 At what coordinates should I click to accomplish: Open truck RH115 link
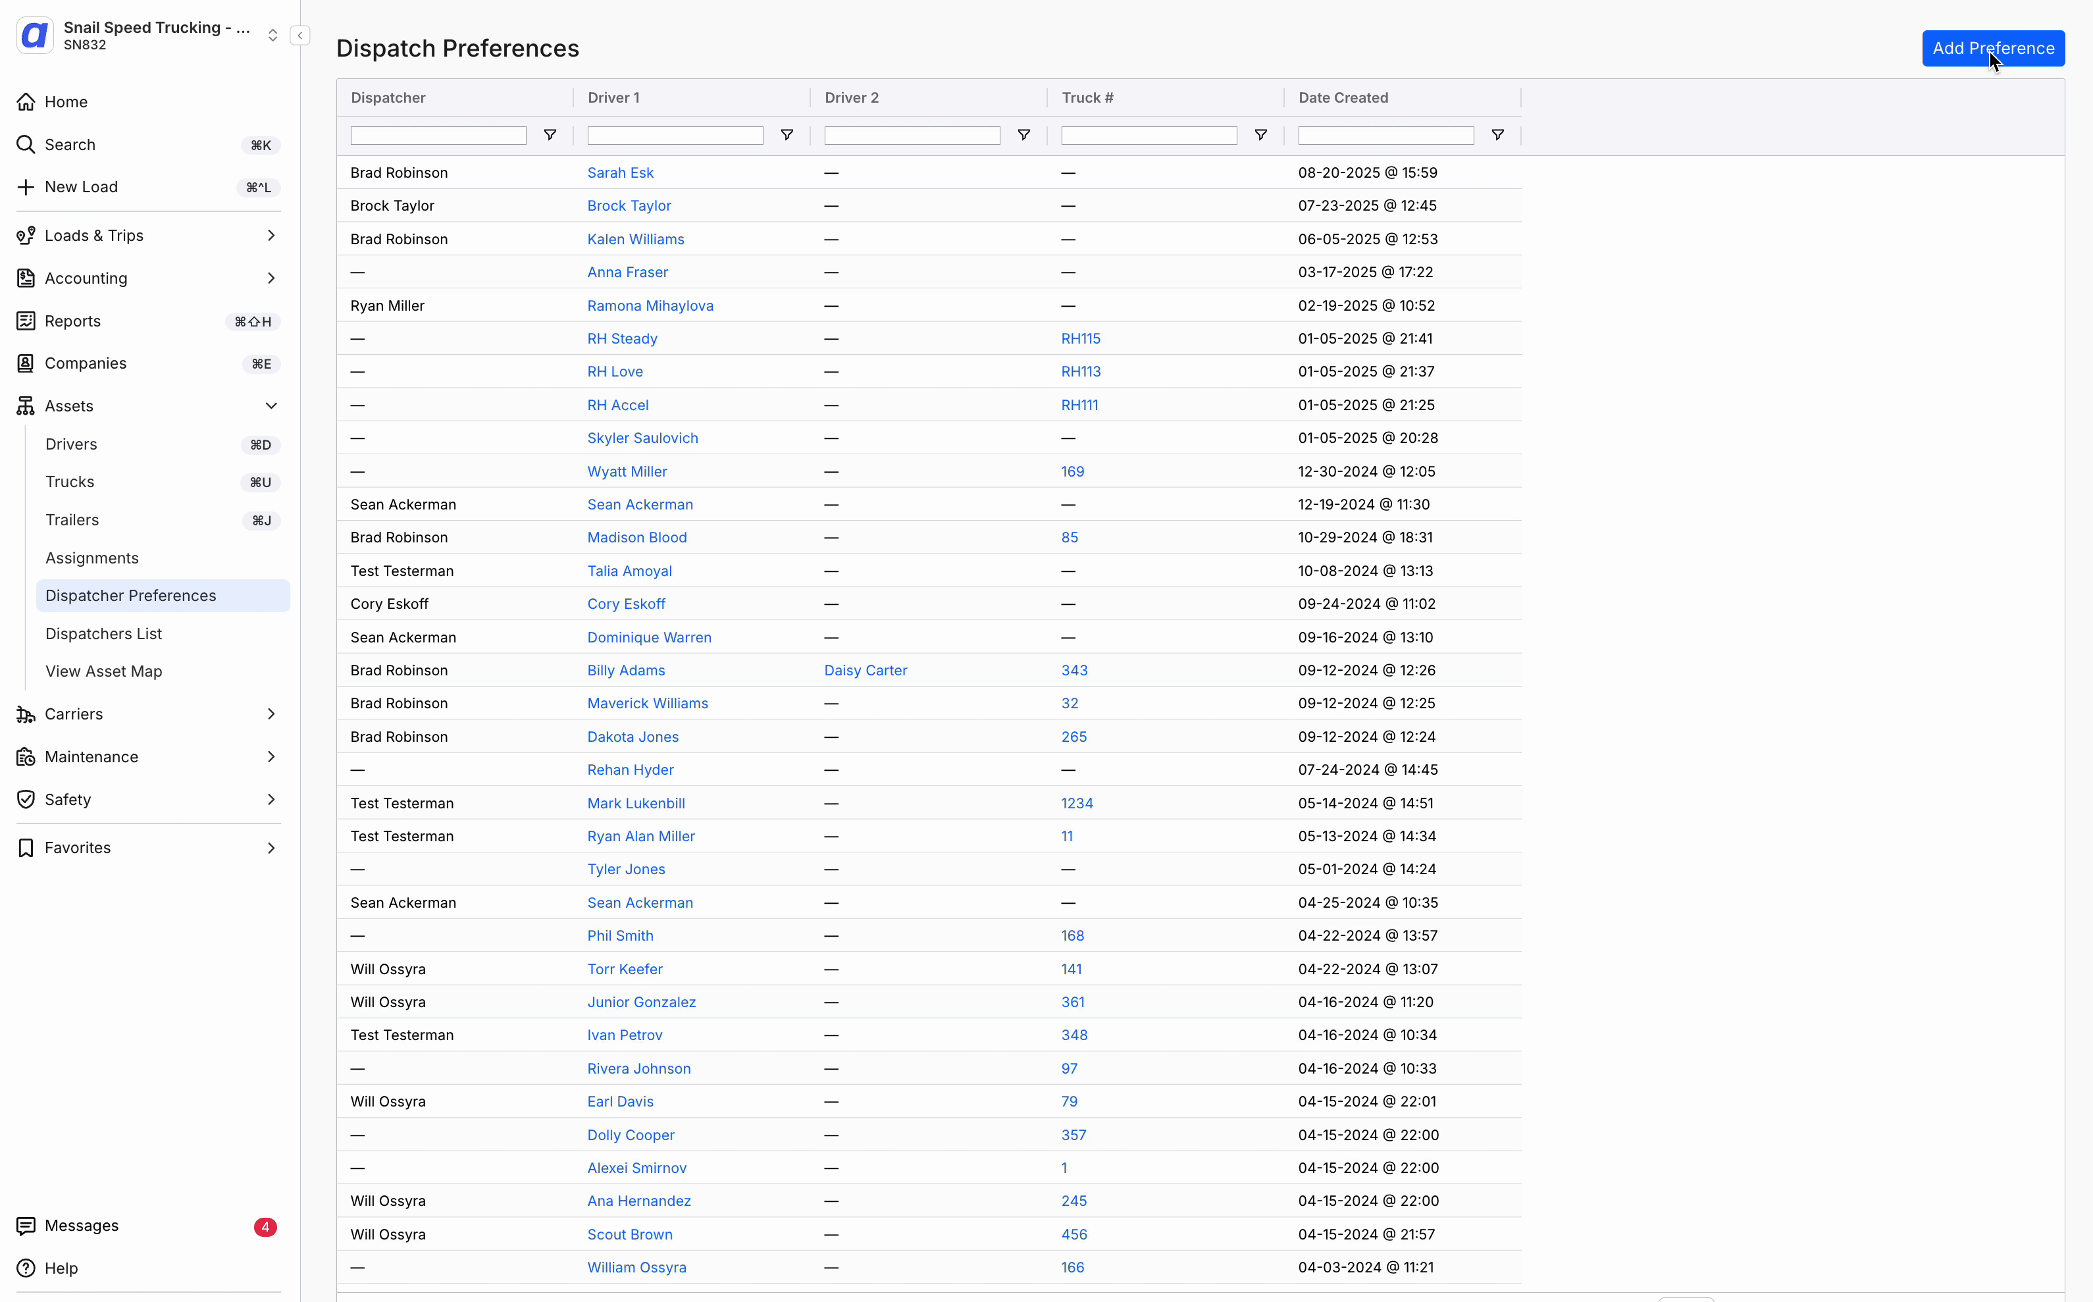pyautogui.click(x=1081, y=338)
